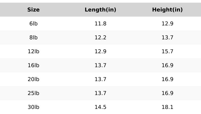Select the 8lb size cell
The height and width of the screenshot is (114, 201).
[x=33, y=38]
